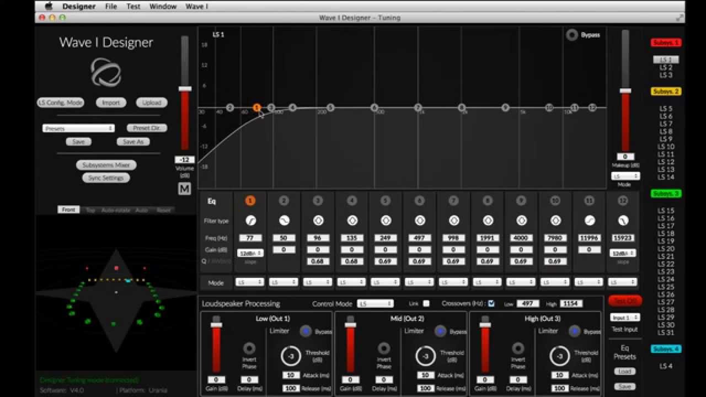This screenshot has width=706, height=397.
Task: Open the Mode dropdown under Makeup (dB)
Action: click(625, 176)
